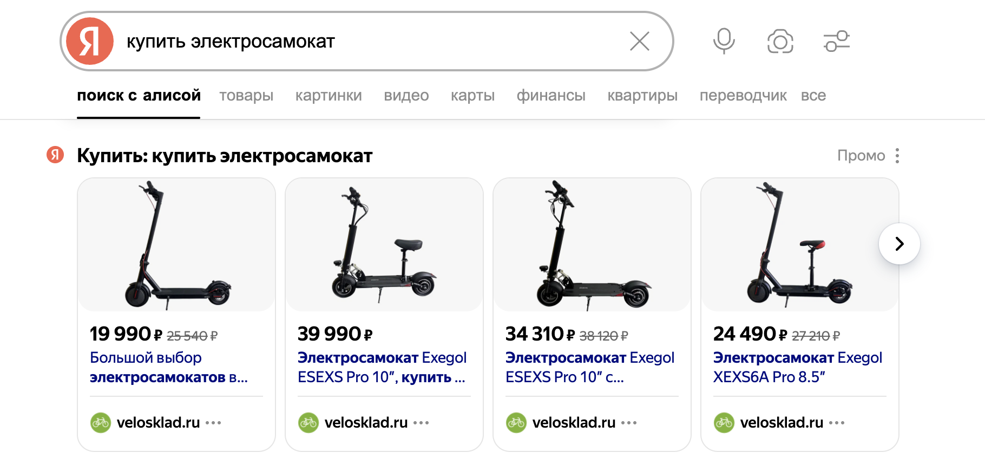Open the Большой выбор электросамокатов link

tap(169, 367)
